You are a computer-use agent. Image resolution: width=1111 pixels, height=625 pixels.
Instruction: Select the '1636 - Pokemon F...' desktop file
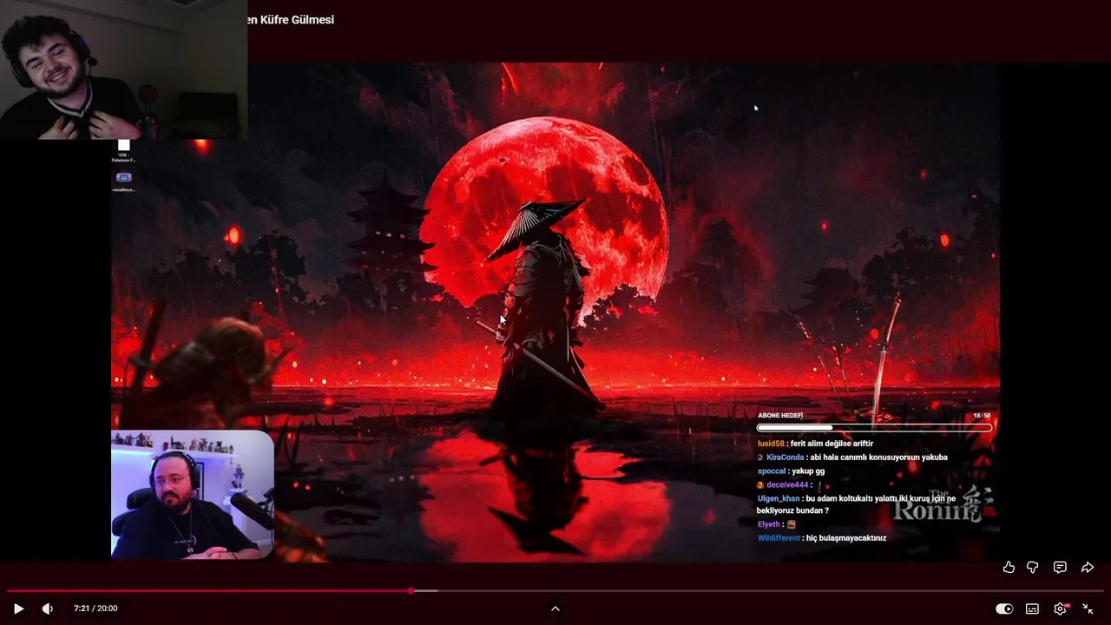(x=123, y=151)
